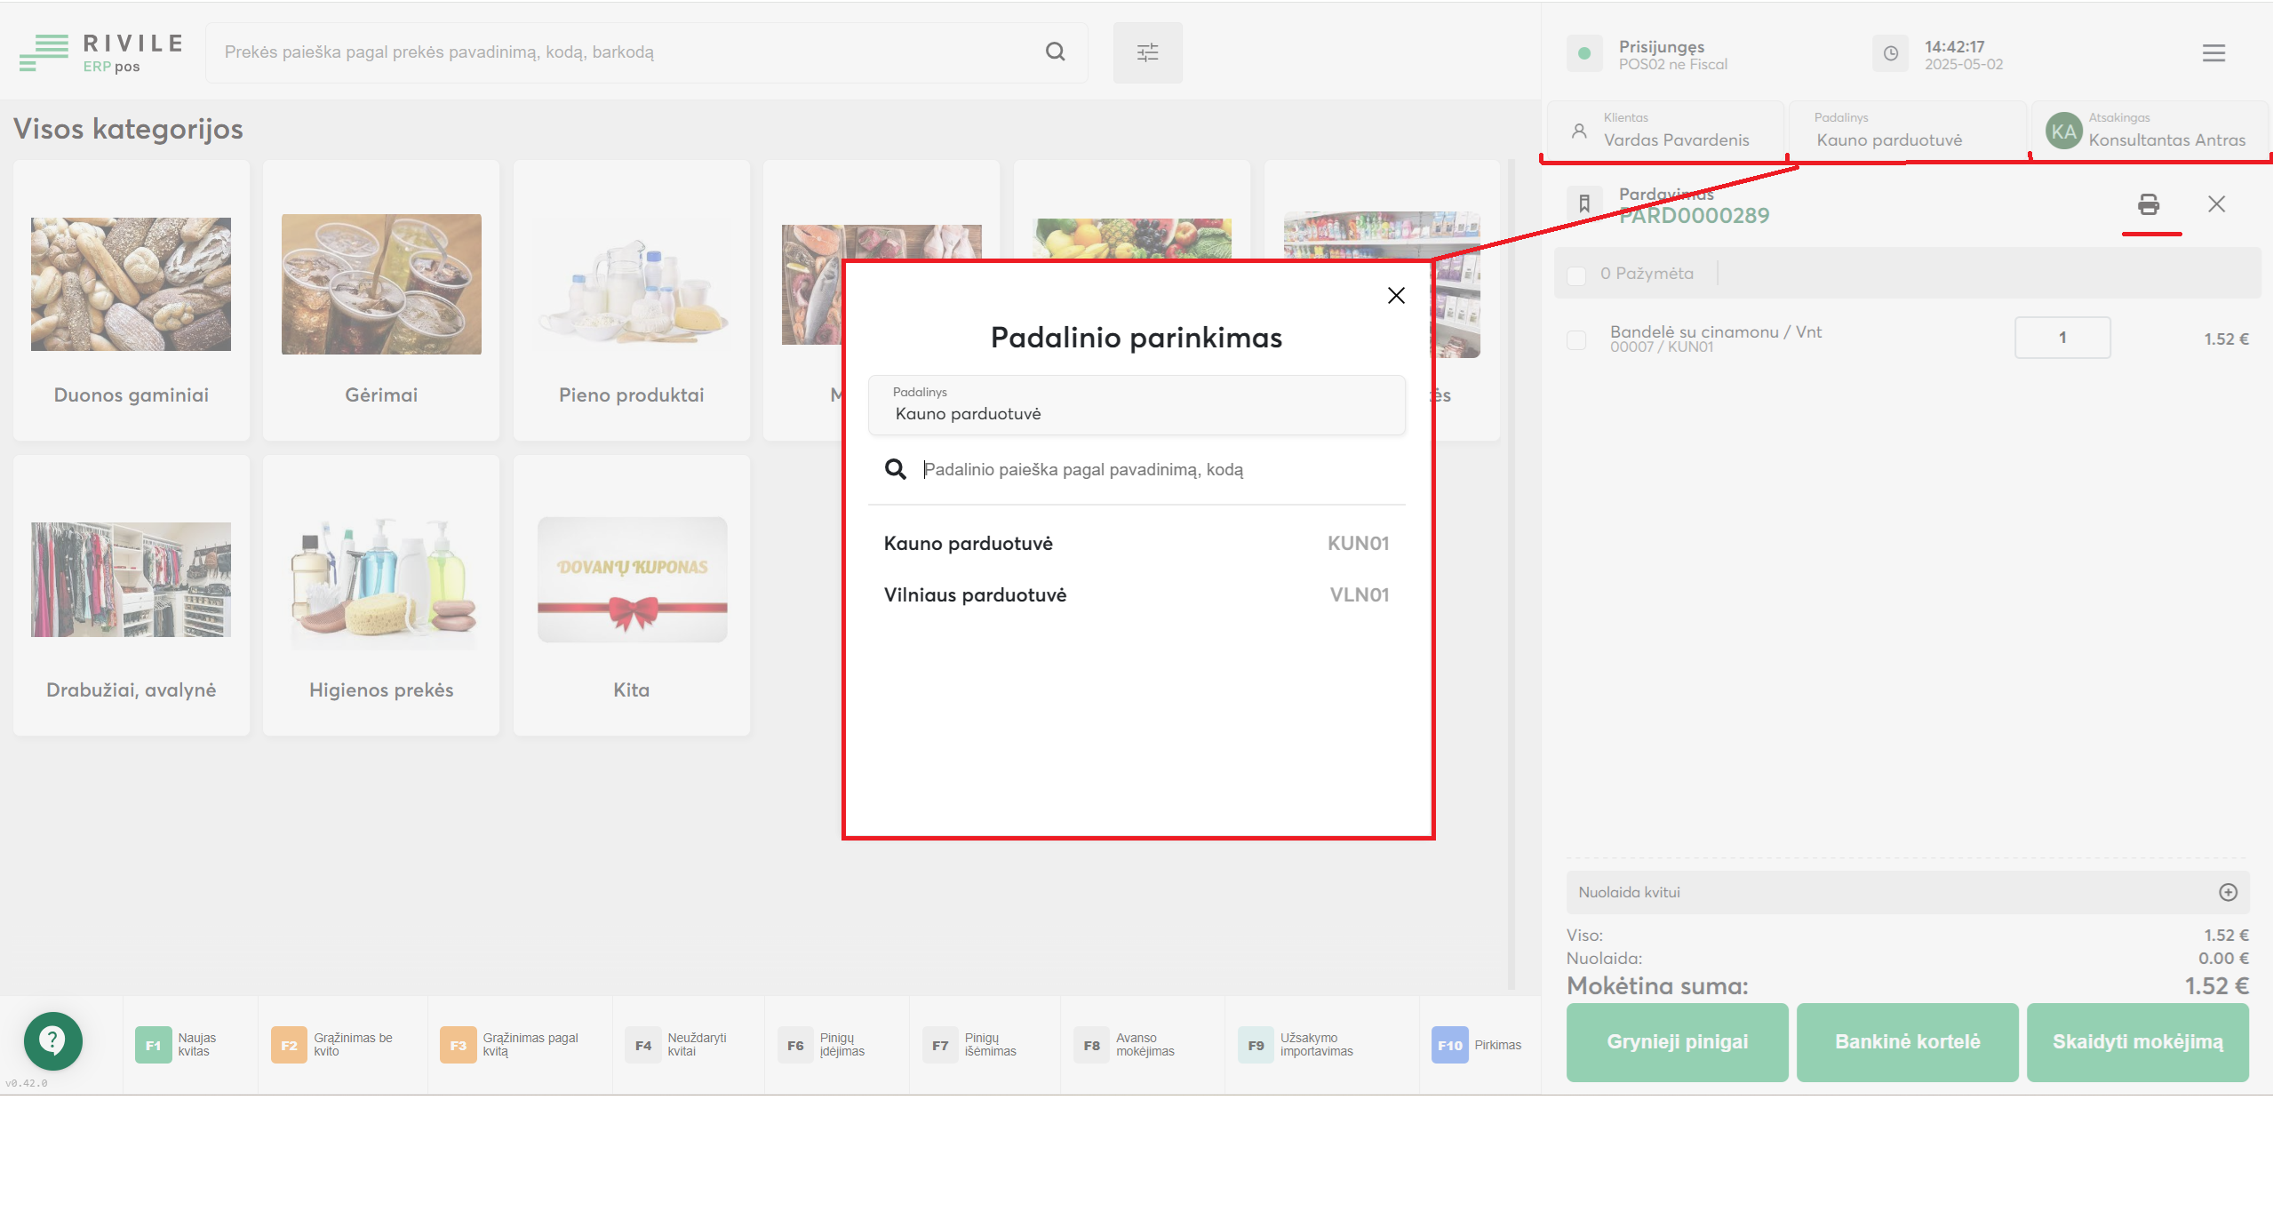Click the plus icon in Nuolaida kvitui
2273x1227 pixels.
click(2228, 892)
